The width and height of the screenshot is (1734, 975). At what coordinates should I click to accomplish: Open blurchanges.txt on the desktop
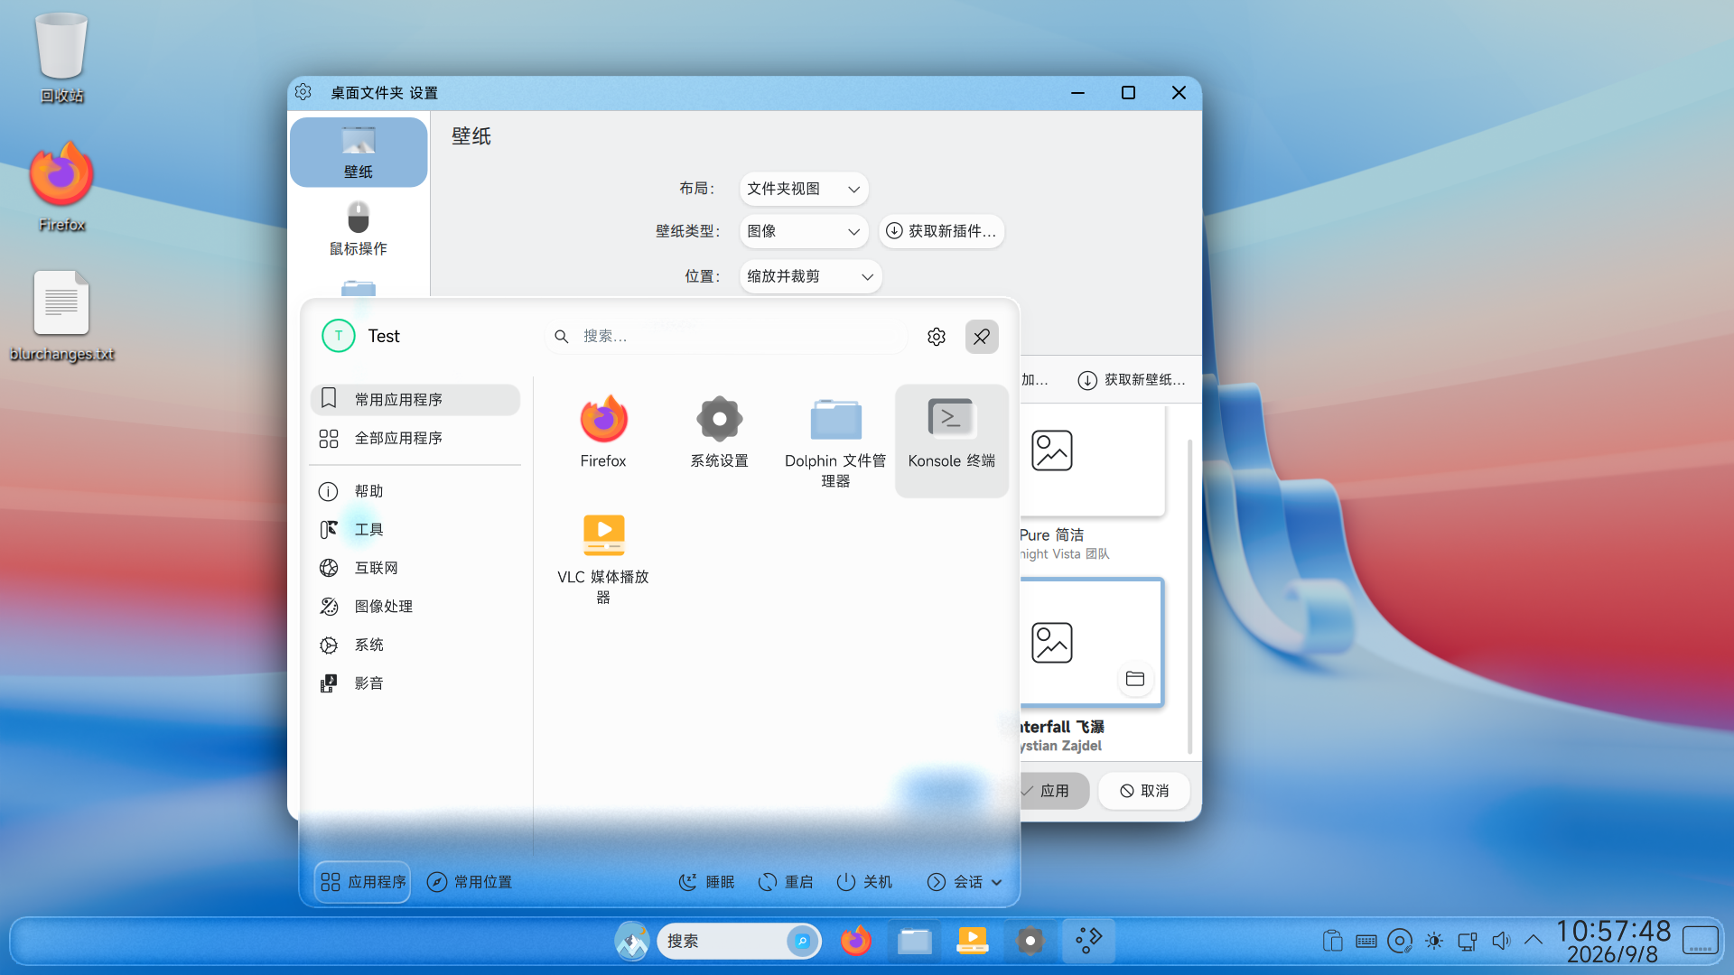[x=61, y=316]
